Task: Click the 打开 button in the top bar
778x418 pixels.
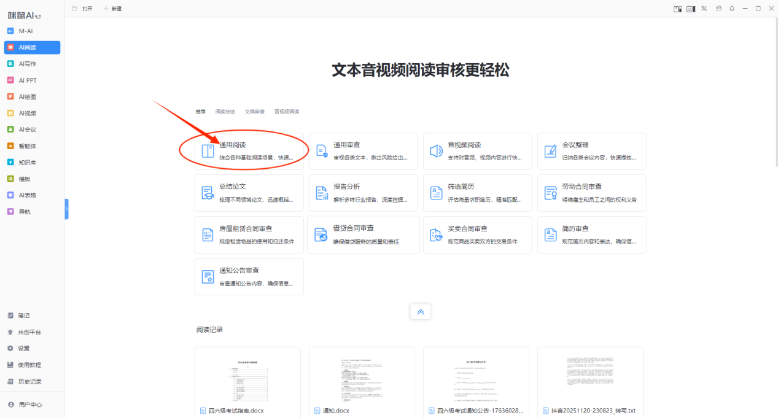Action: (82, 9)
